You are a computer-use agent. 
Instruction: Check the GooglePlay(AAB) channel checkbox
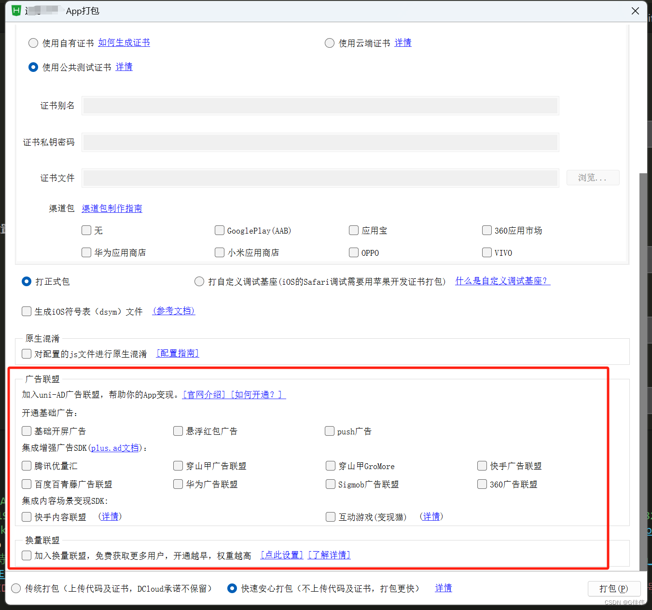click(220, 230)
